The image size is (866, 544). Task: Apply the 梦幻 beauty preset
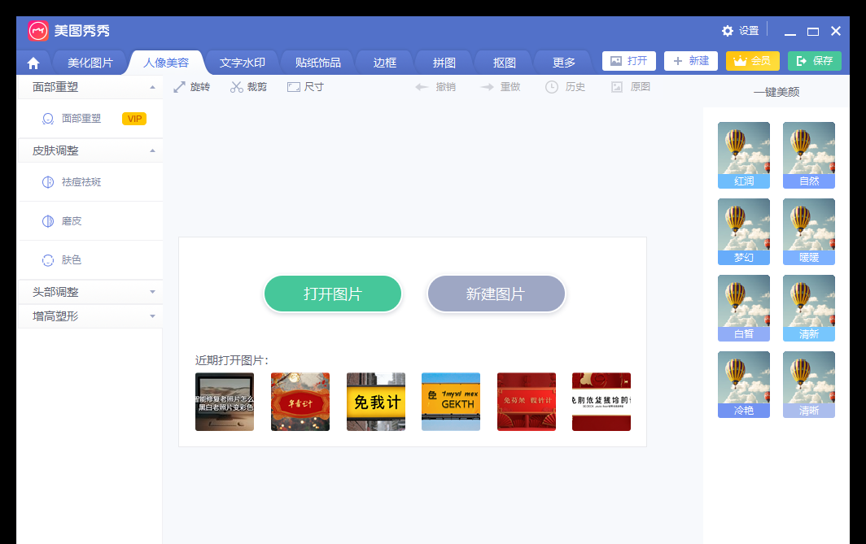pos(743,232)
